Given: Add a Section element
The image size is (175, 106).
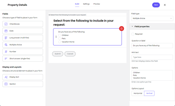Looking at the screenshot, I should pyautogui.click(x=23, y=84).
